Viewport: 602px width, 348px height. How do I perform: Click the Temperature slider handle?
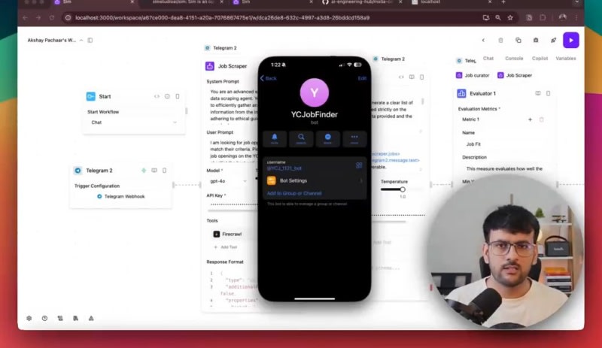tap(403, 189)
